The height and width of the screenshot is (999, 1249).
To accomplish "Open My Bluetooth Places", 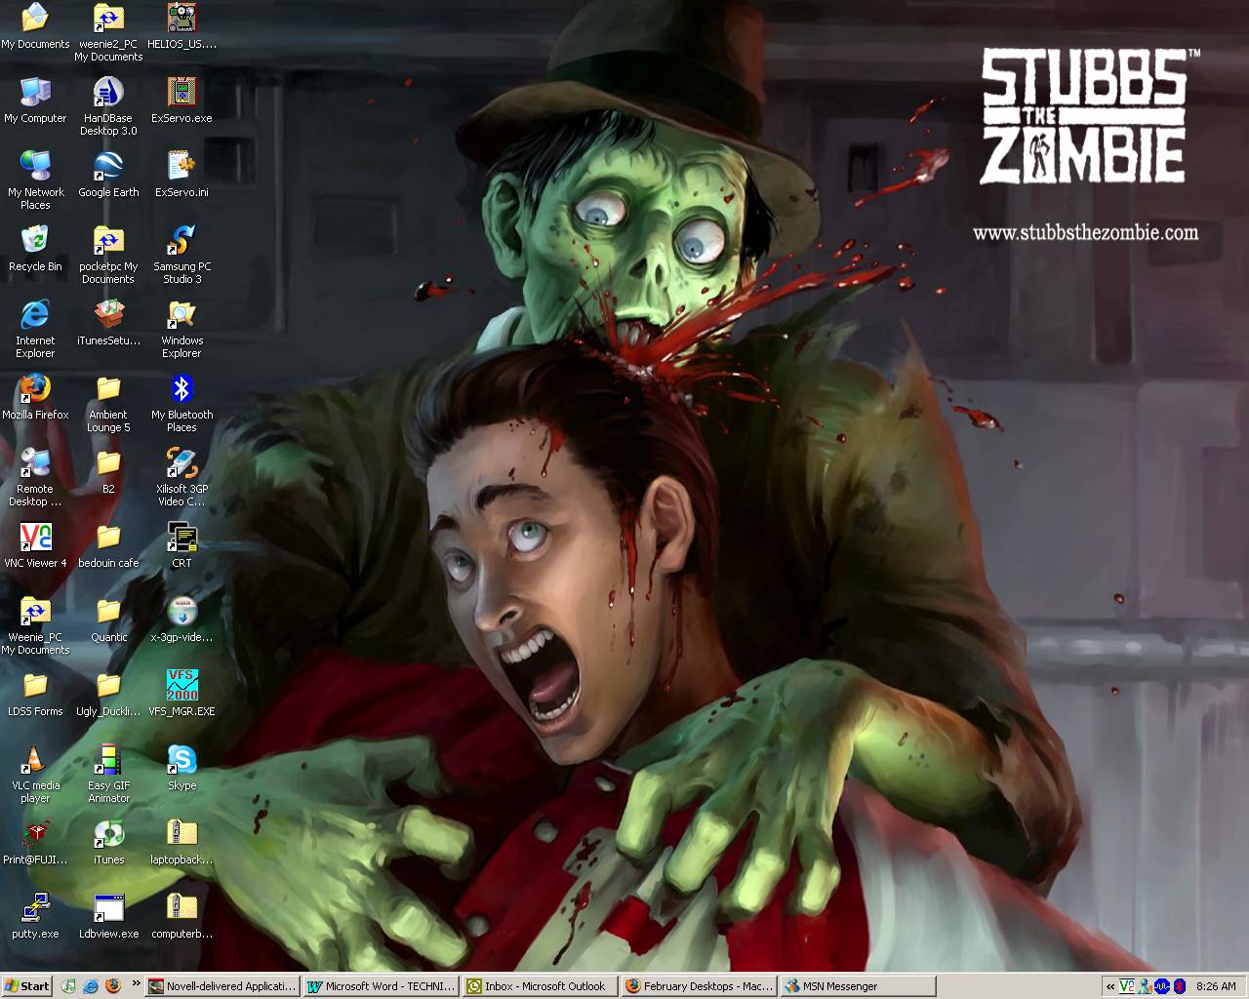I will (181, 403).
